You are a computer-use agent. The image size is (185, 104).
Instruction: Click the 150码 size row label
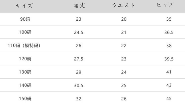(x=25, y=98)
